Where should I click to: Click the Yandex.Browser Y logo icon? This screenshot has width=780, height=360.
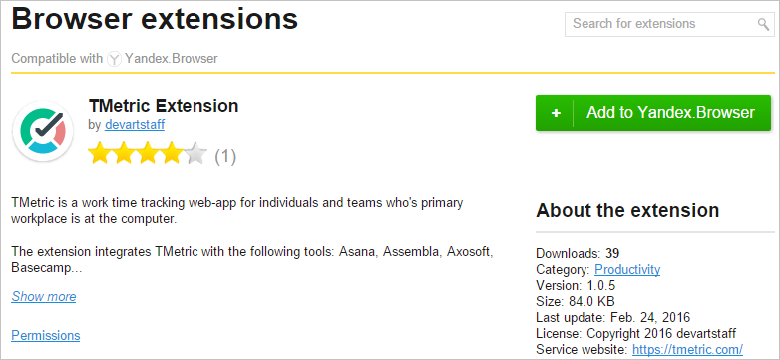coord(115,59)
